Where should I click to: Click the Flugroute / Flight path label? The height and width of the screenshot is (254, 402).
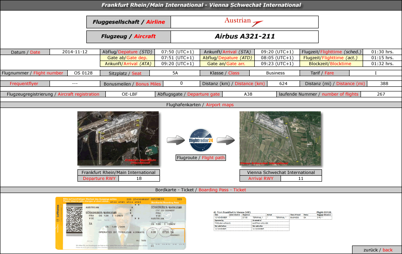(x=201, y=158)
